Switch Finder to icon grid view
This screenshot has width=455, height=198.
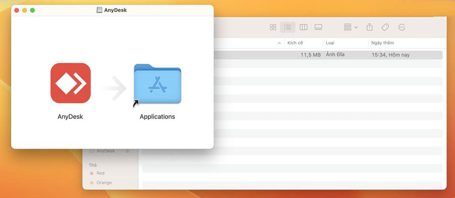click(x=273, y=27)
